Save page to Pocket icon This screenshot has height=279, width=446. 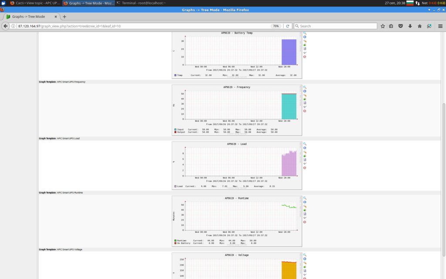click(401, 26)
